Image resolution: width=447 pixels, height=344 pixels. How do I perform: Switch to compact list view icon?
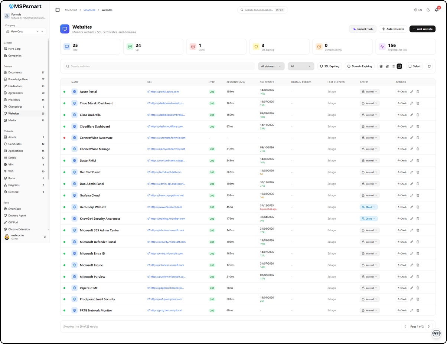[x=393, y=66]
